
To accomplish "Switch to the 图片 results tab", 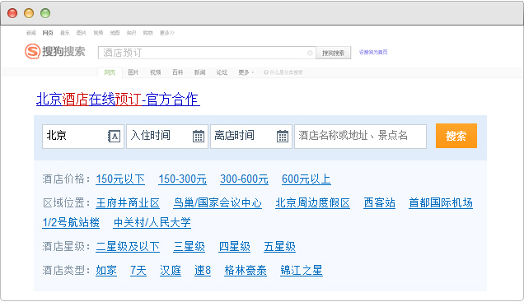I will [x=133, y=72].
